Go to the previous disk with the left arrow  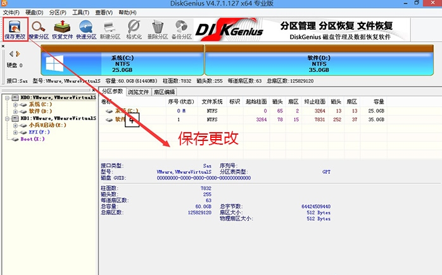[11, 53]
